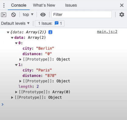Viewport: 127px width, 120px height.
Task: Collapse array item 1
Action: click(x=16, y=65)
